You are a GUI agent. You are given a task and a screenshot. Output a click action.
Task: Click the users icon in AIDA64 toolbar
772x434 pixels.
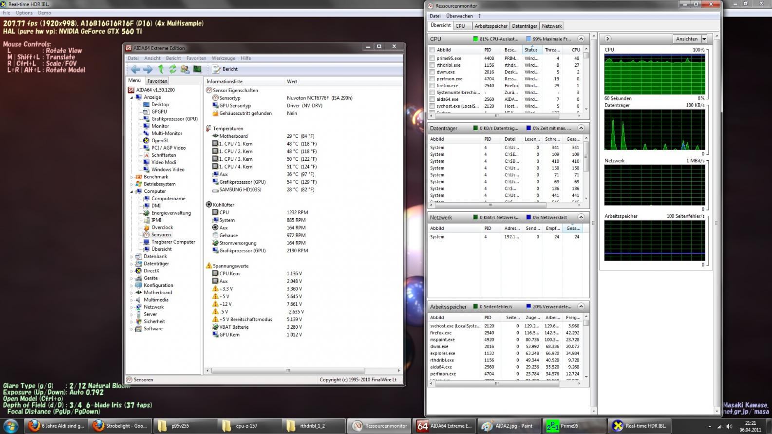click(185, 69)
